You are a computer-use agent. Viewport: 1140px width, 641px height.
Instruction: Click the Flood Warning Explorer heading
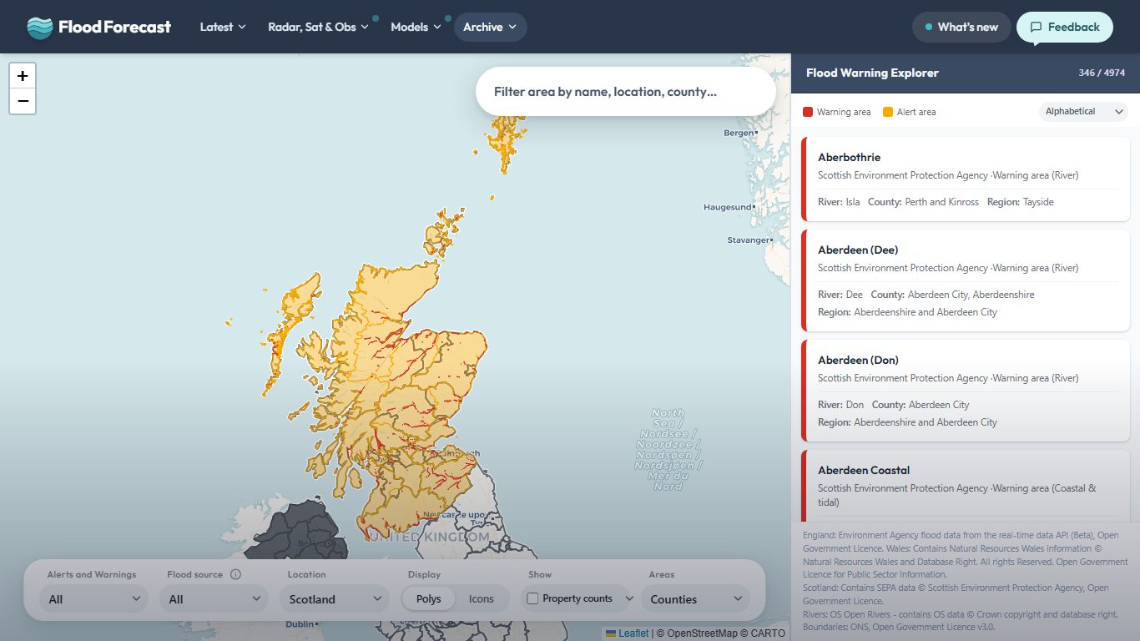click(872, 73)
